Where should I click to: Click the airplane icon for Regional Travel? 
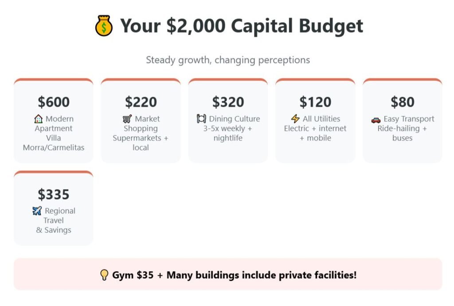tap(37, 211)
